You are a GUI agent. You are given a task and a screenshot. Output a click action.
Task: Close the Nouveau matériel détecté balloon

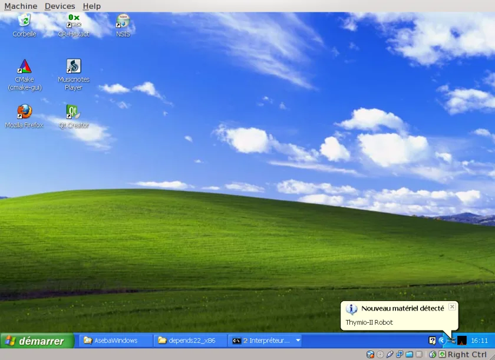(x=452, y=307)
